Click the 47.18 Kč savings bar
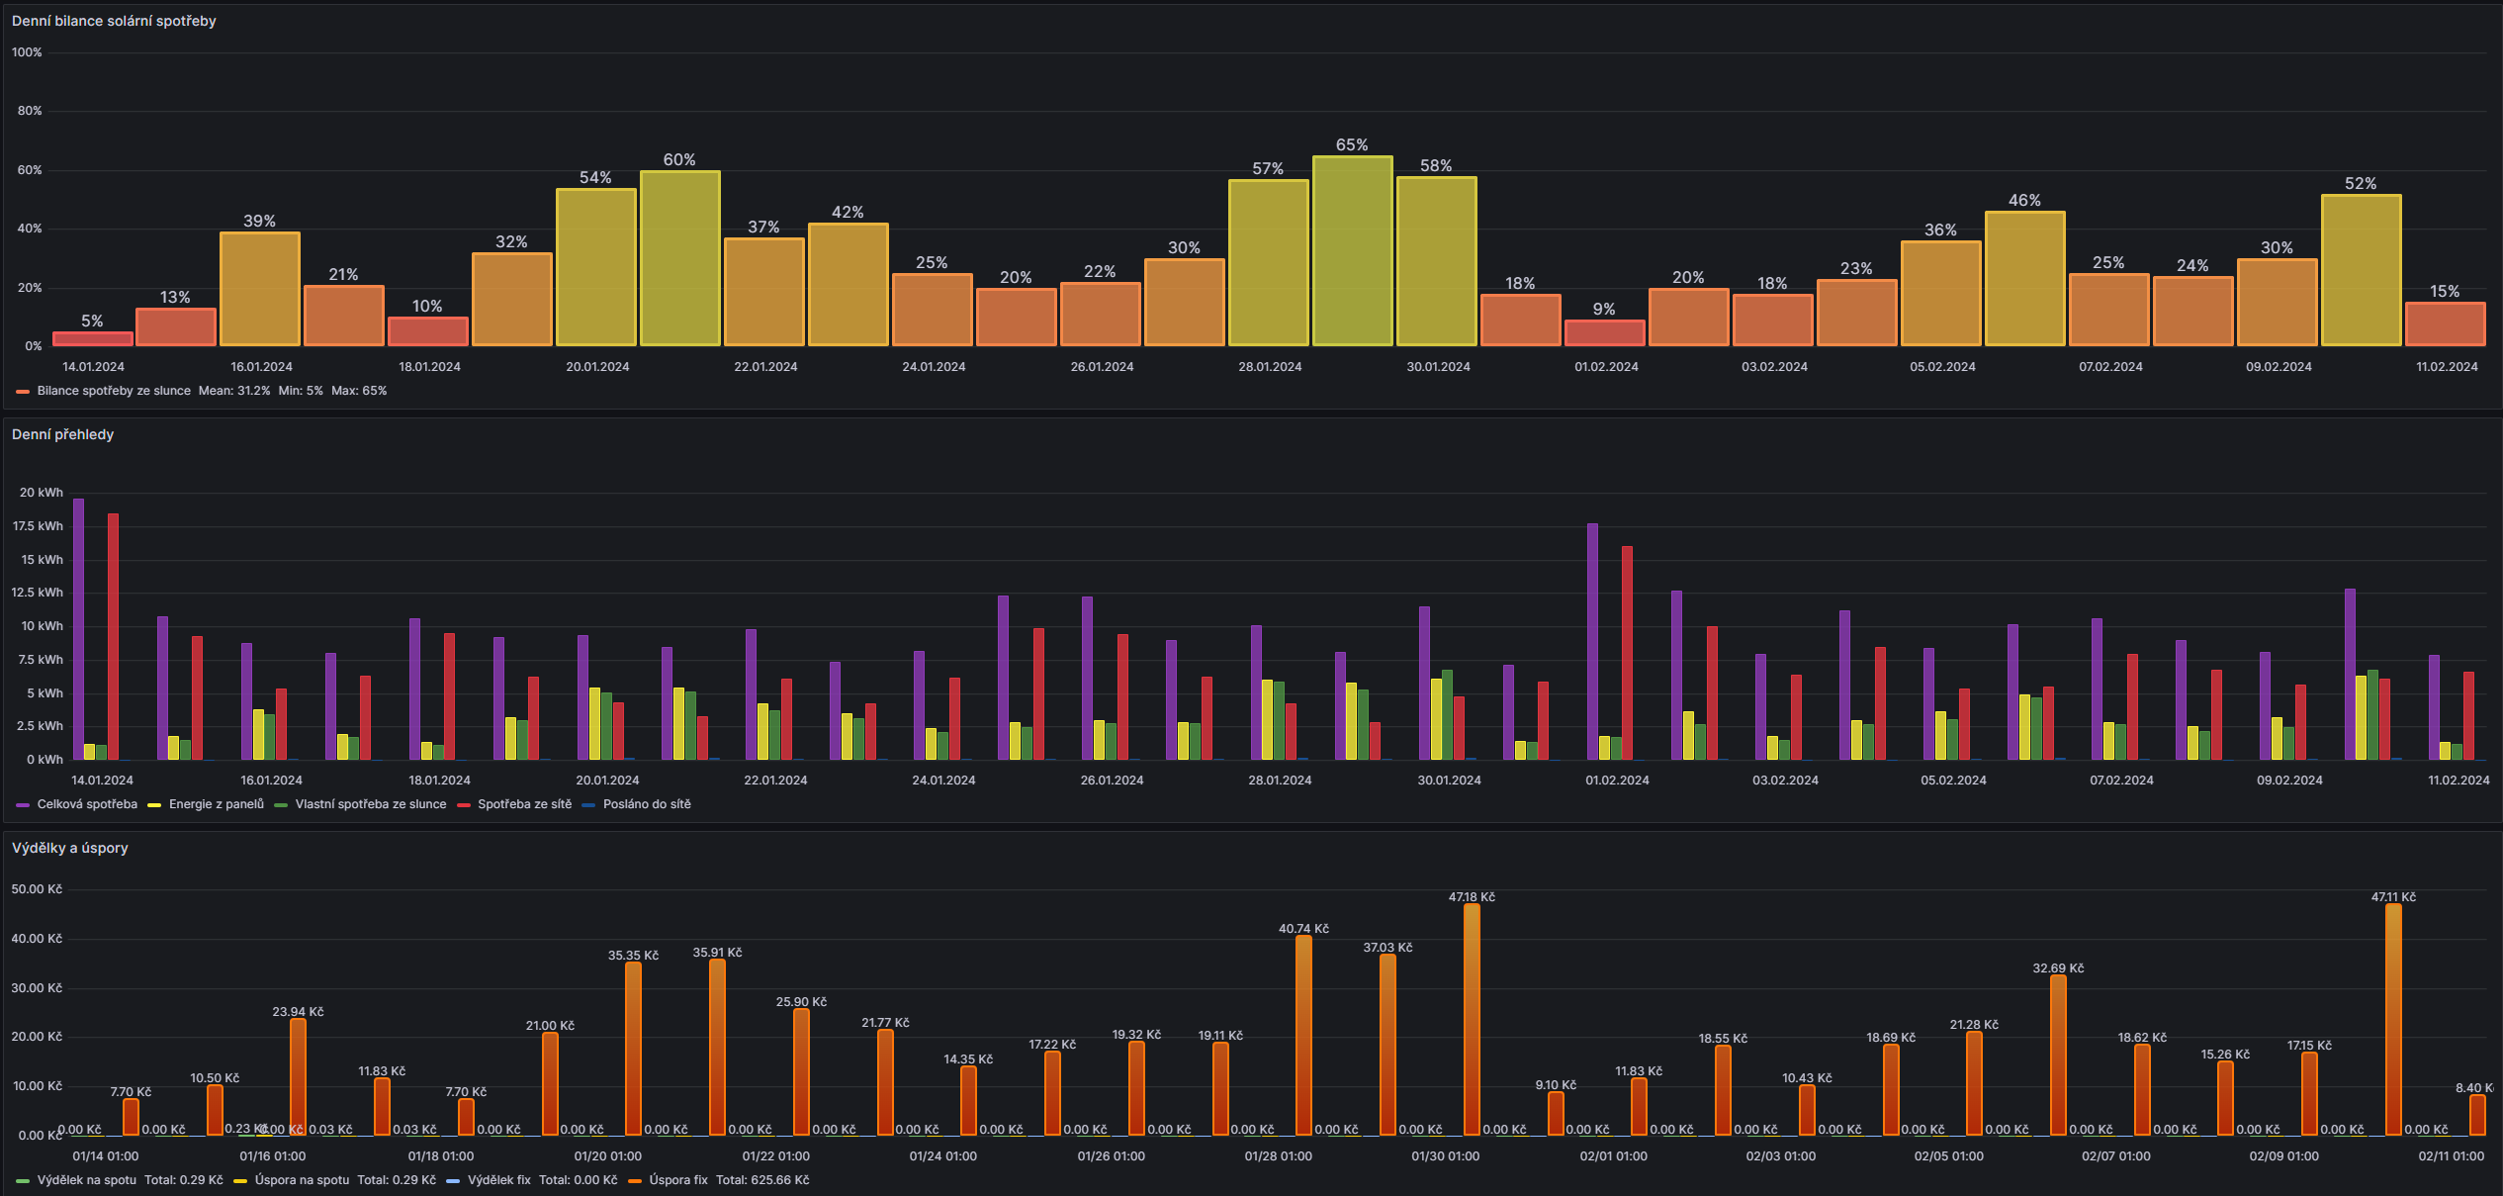This screenshot has width=2503, height=1196. [1472, 1020]
